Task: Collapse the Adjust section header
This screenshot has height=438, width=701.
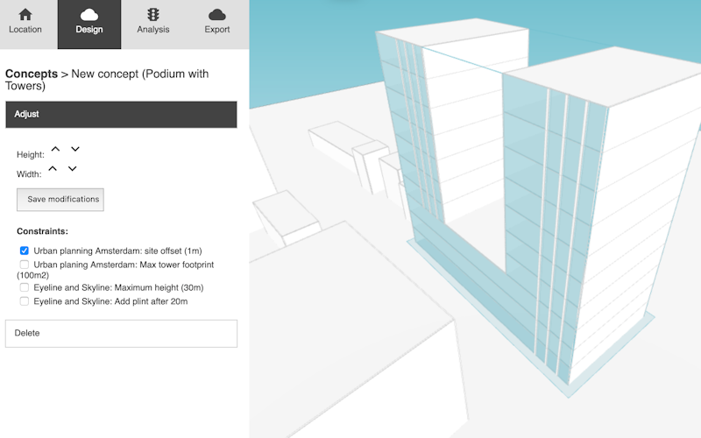Action: 121,115
